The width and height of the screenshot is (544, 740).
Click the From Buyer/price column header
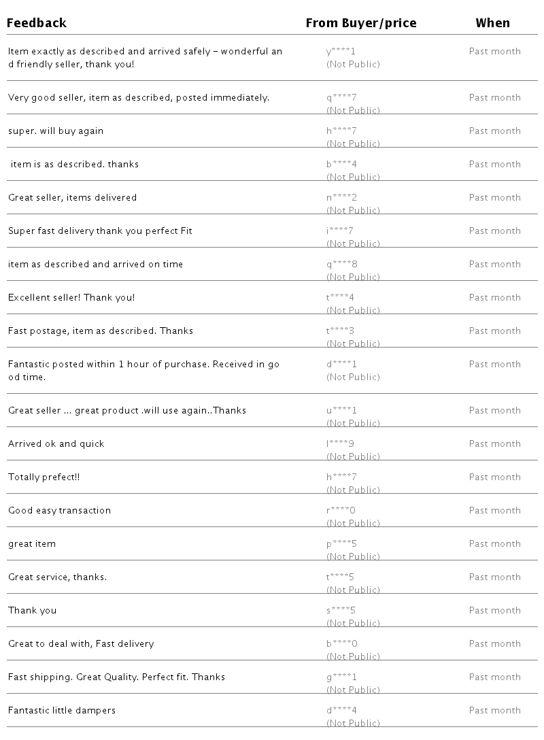pos(360,23)
